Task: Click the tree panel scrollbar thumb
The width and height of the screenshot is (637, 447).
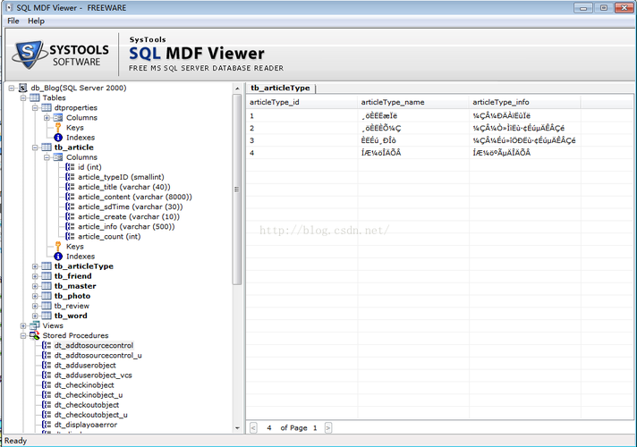Action: 237,190
